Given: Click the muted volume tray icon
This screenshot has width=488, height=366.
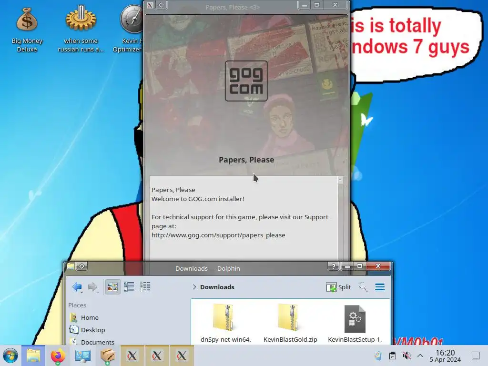Looking at the screenshot, I should pyautogui.click(x=407, y=356).
